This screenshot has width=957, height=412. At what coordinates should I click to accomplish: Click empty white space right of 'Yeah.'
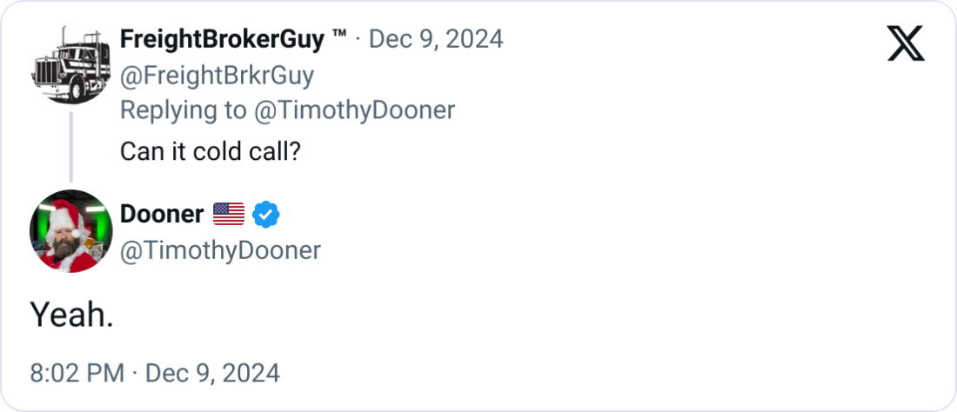(522, 315)
